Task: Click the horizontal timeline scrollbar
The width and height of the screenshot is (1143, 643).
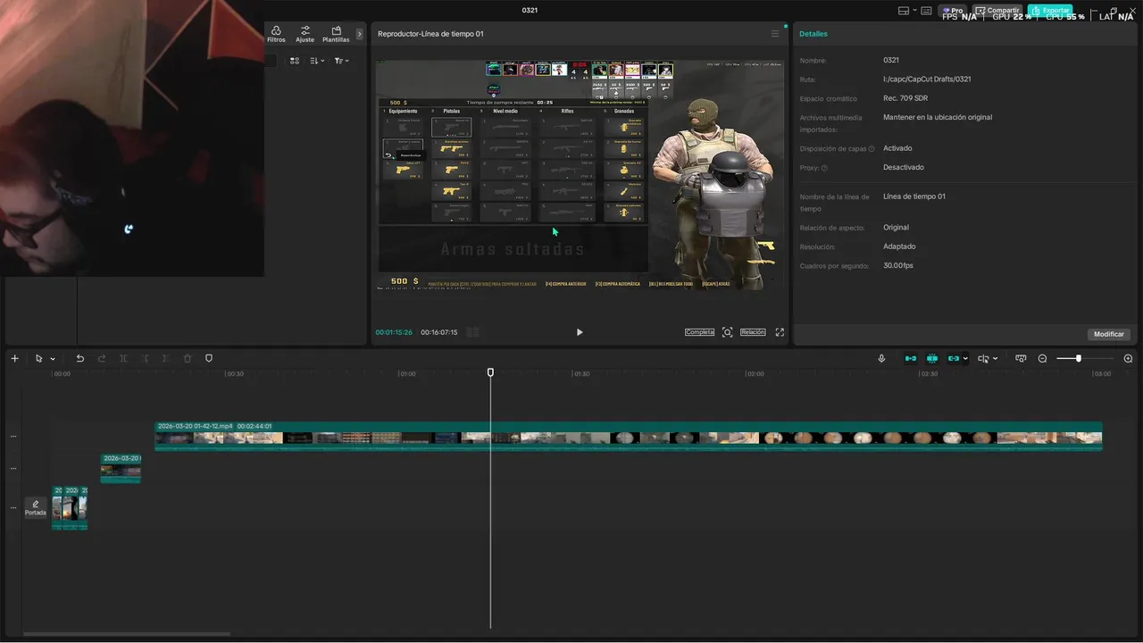Action: (127, 634)
